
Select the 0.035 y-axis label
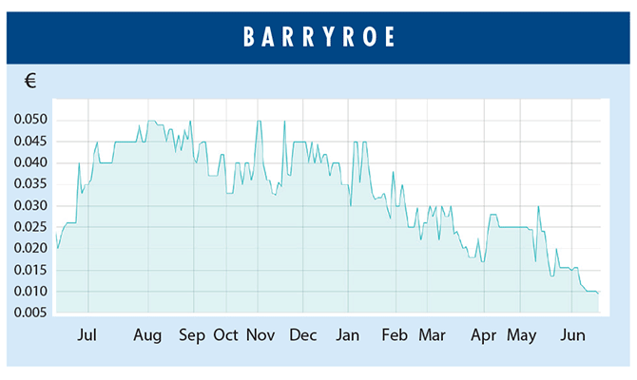(x=30, y=184)
